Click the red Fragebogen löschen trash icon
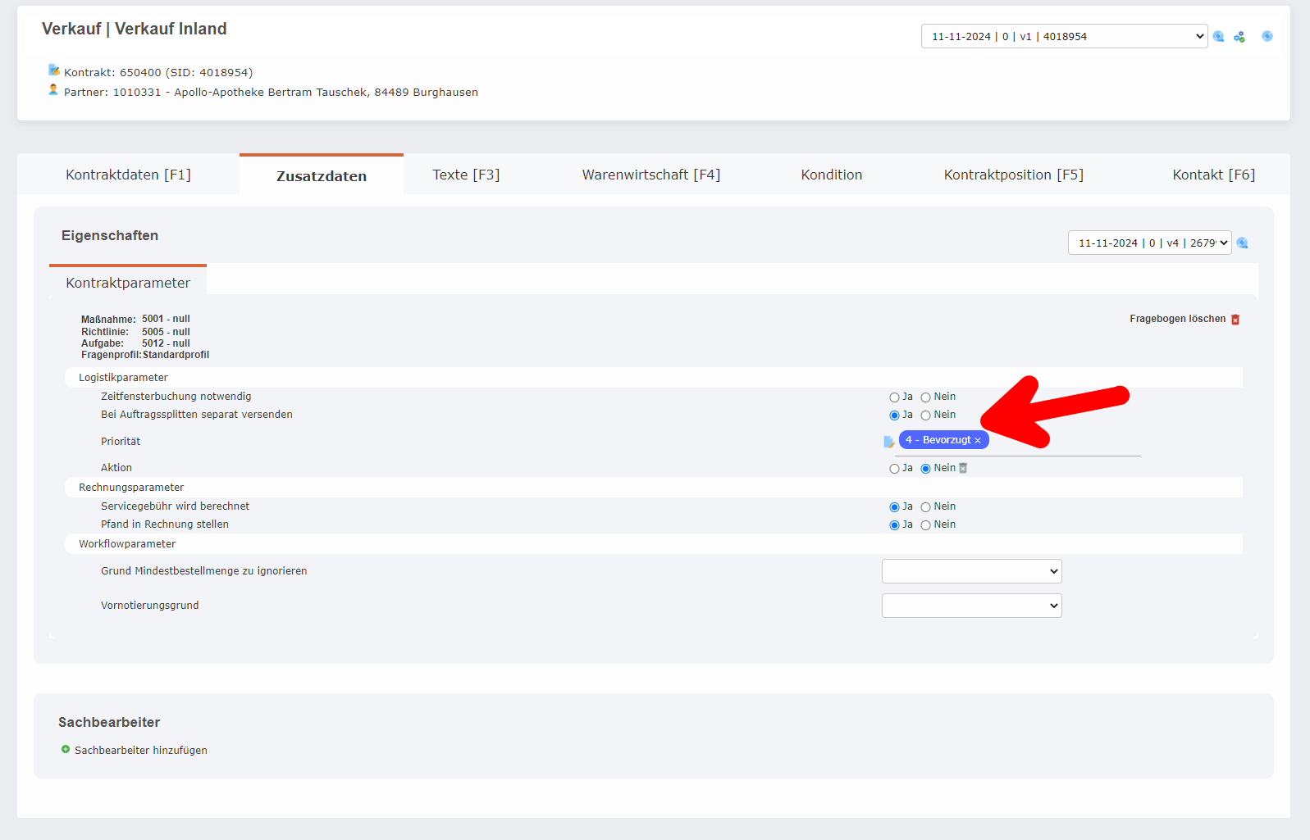1310x840 pixels. click(x=1235, y=320)
